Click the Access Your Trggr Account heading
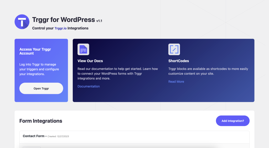 [35, 51]
